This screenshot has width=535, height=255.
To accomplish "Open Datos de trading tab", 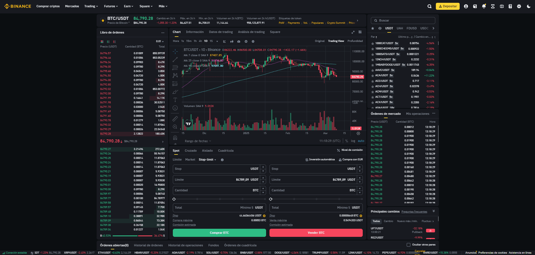I will (x=221, y=32).
